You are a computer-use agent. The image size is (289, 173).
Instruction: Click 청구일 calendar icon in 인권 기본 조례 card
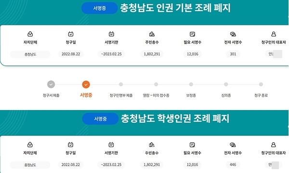(x=71, y=34)
